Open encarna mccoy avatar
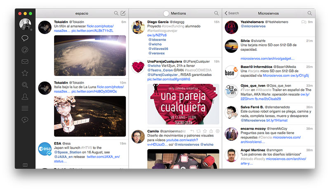330x190 pixels. pyautogui.click(x=231, y=134)
